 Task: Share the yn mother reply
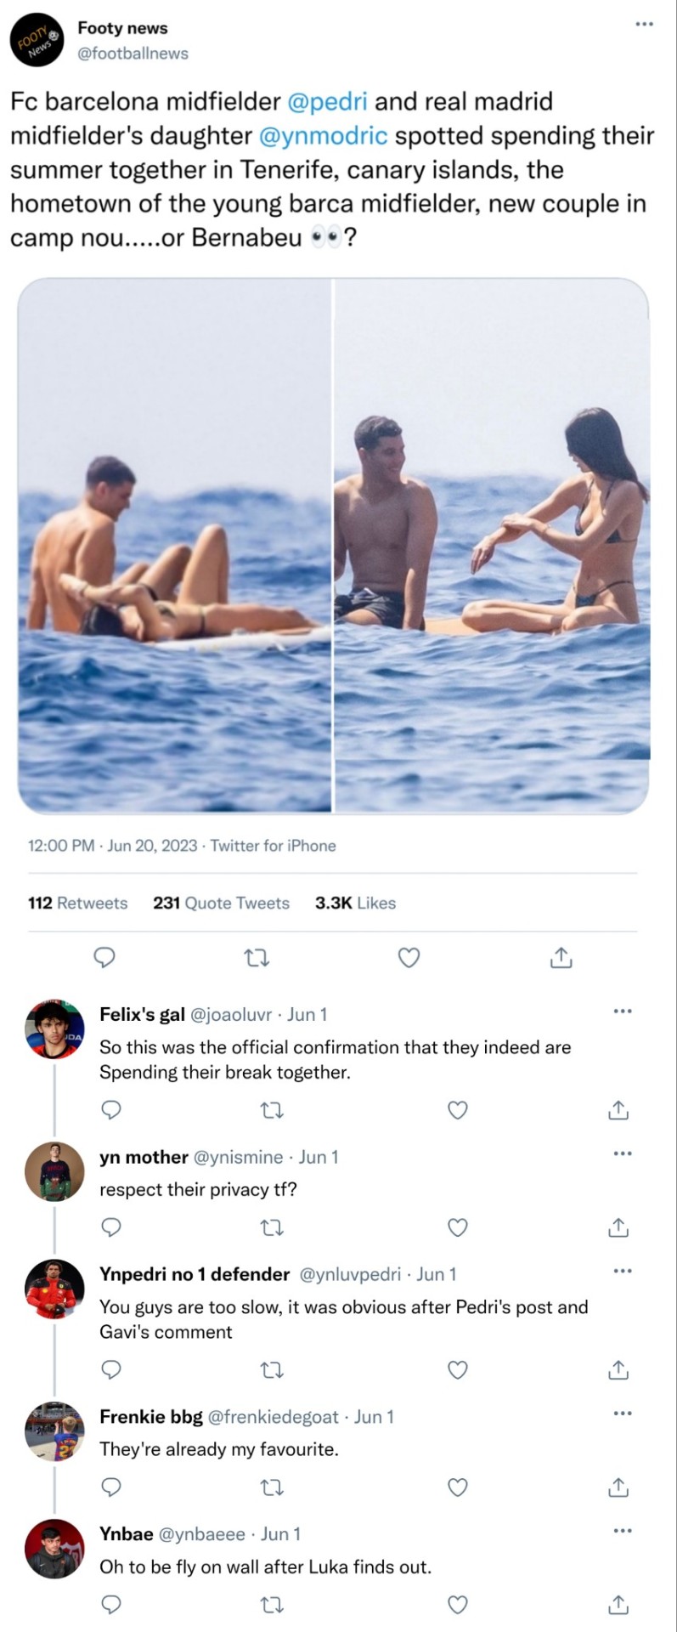pos(618,1227)
